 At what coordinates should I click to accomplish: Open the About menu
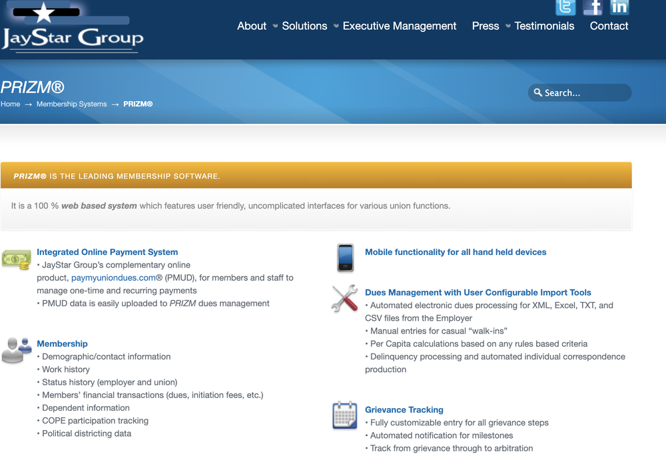click(x=252, y=26)
